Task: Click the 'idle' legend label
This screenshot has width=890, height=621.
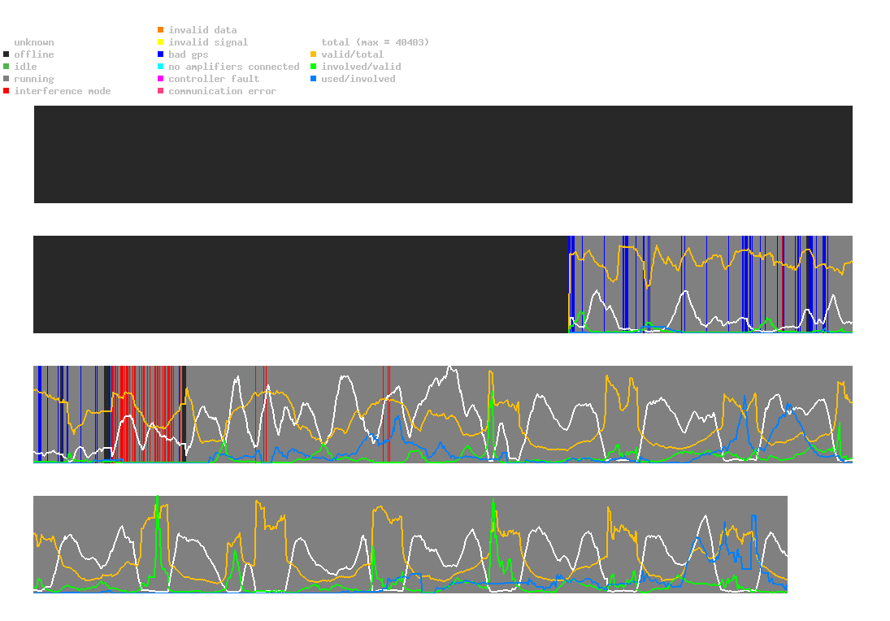Action: [x=25, y=67]
